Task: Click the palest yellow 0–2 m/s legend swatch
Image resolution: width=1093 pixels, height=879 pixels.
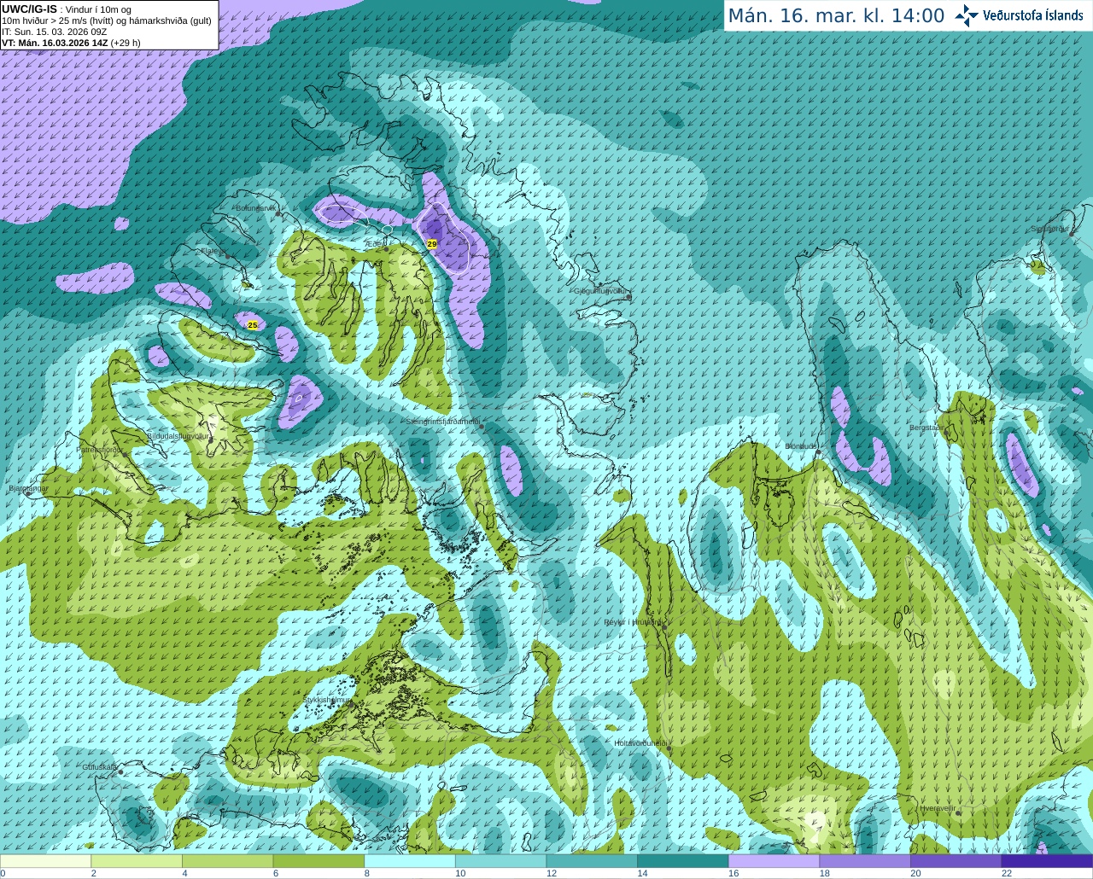Action: pyautogui.click(x=45, y=861)
